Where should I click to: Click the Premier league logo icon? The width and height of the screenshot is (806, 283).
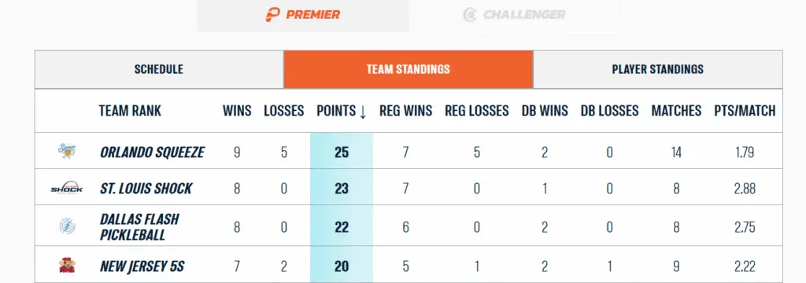click(x=272, y=14)
